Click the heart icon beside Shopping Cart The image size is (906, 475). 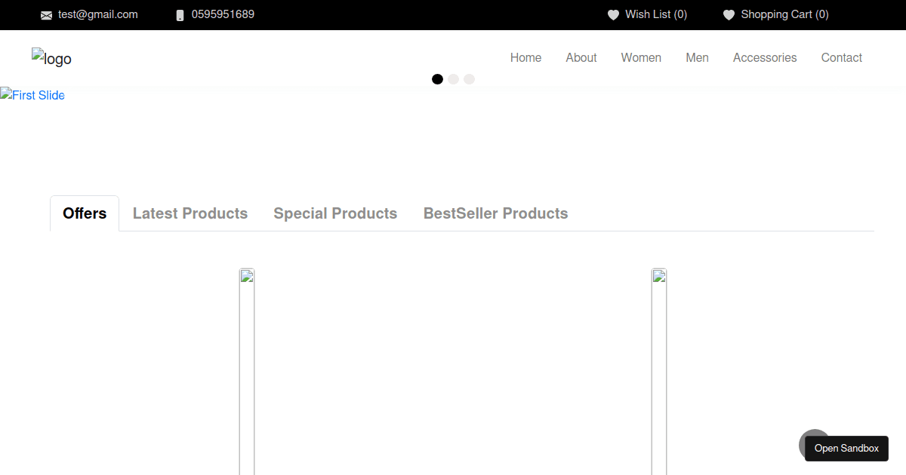click(x=728, y=14)
